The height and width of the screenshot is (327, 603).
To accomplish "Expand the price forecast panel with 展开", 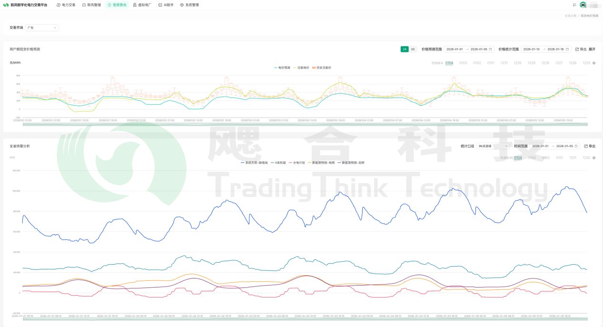I will [x=592, y=49].
